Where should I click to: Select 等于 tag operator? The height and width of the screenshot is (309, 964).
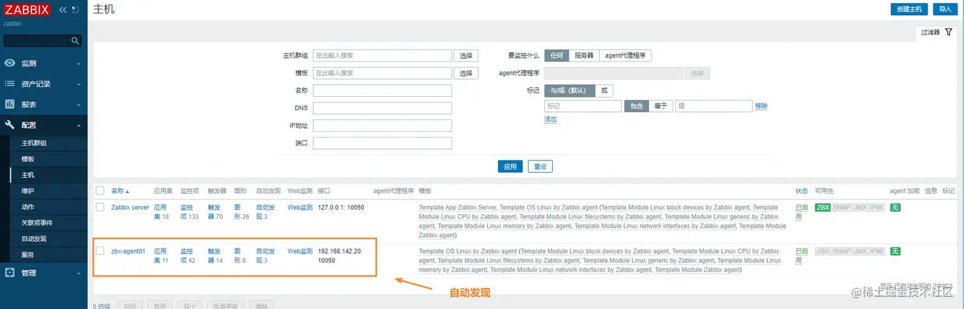pyautogui.click(x=661, y=106)
